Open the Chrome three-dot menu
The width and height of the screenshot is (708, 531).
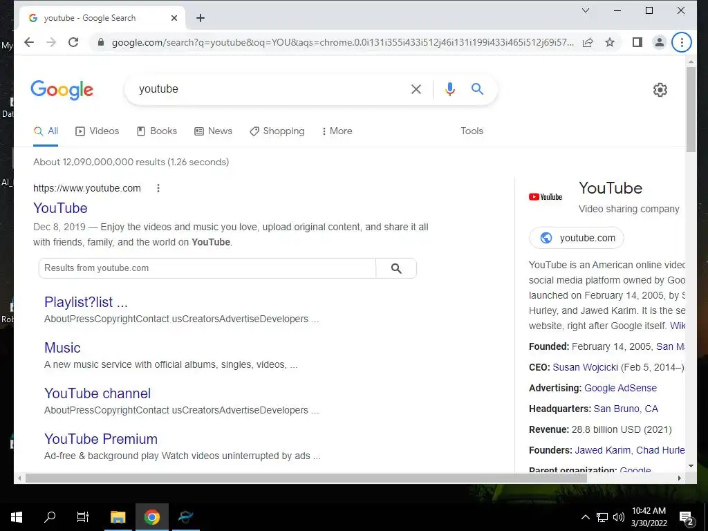coord(681,42)
